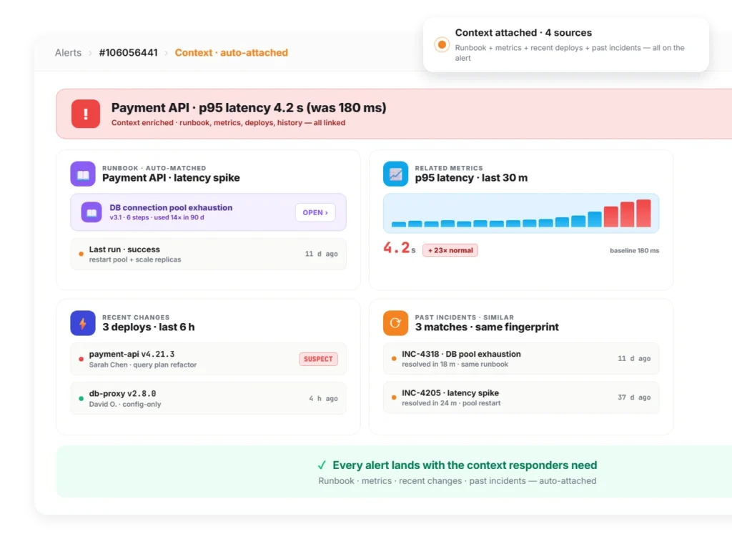
Task: Click the +23x normal badge
Action: pyautogui.click(x=450, y=250)
